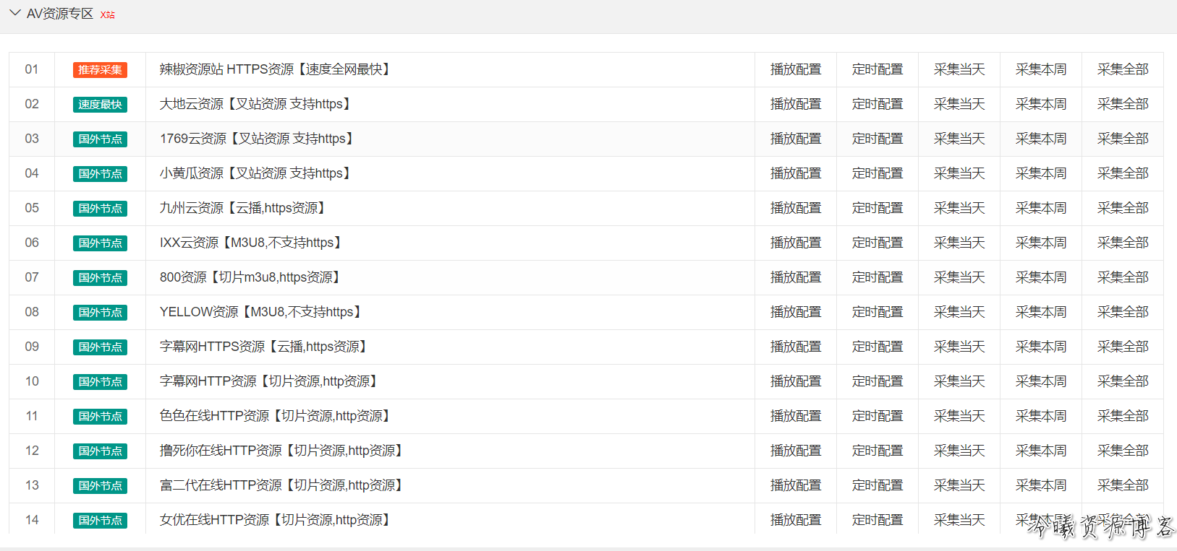Open 播放配置 for IXX云资源
This screenshot has width=1177, height=551.
pyautogui.click(x=796, y=243)
